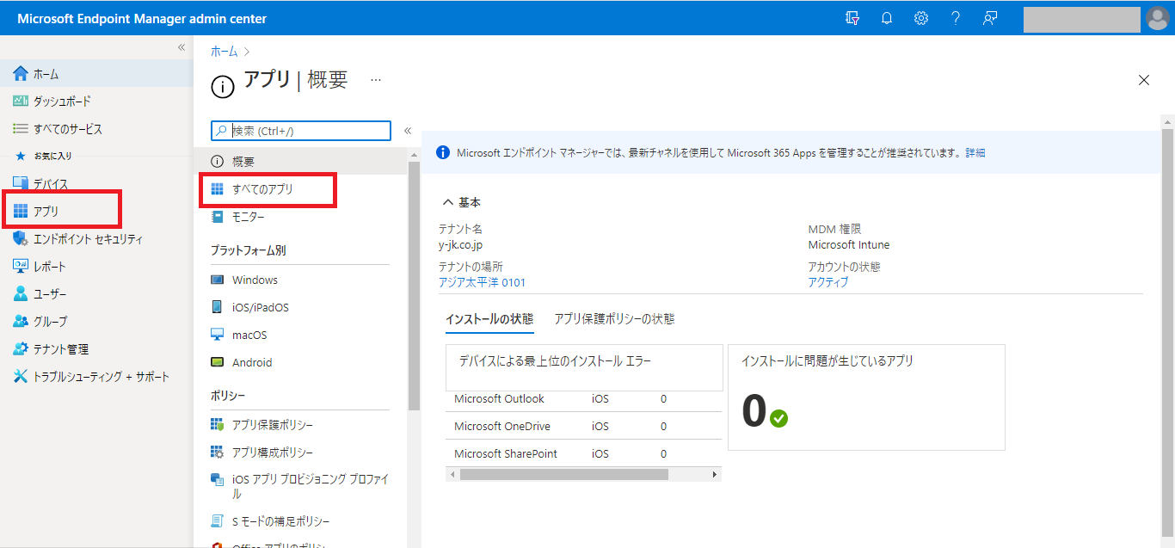Click the グループ people icon
The height and width of the screenshot is (548, 1175).
click(x=22, y=322)
